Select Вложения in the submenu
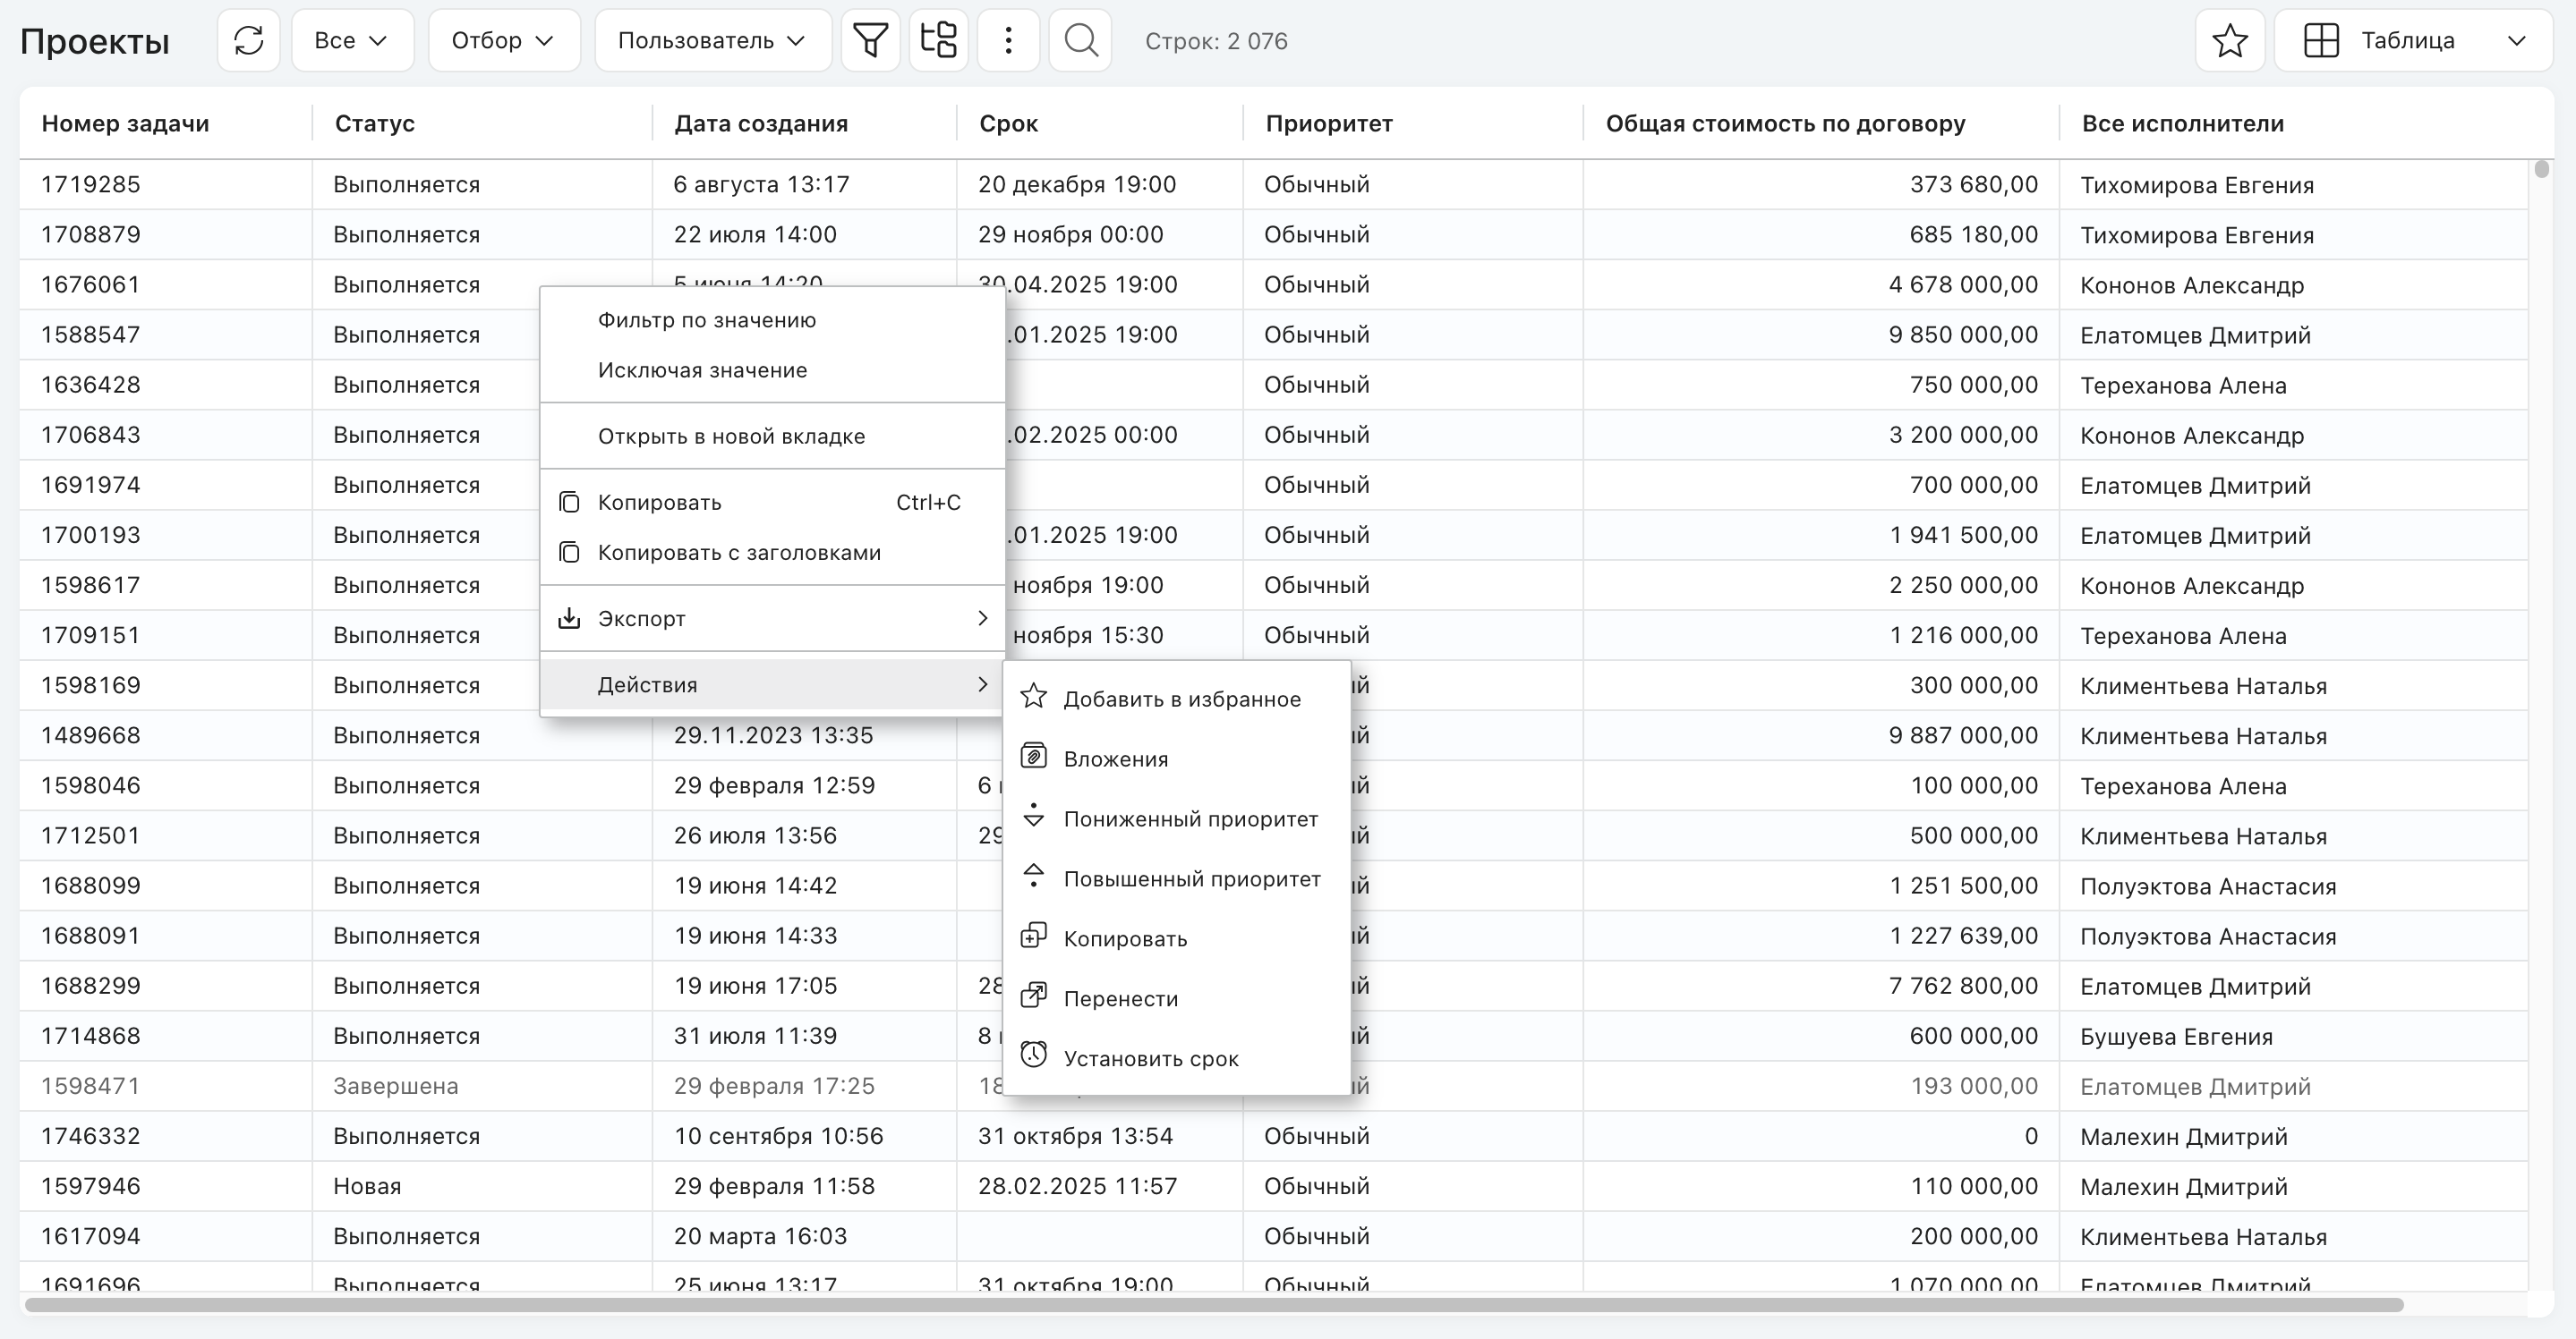 (x=1177, y=758)
